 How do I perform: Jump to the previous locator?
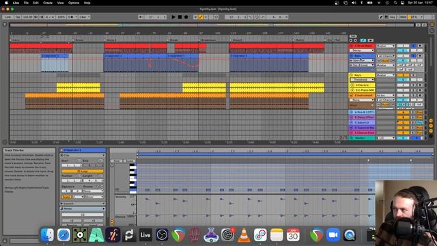[351, 40]
